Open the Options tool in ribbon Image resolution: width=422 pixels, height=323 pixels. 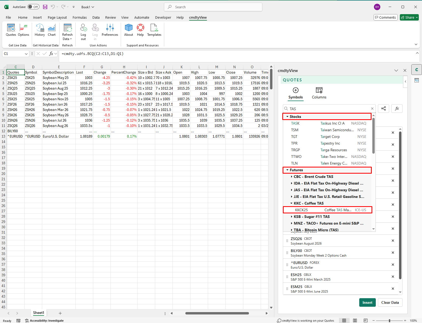point(24,30)
